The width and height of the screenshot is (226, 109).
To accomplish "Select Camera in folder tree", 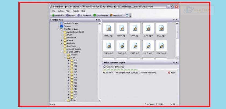I will 67,26.
